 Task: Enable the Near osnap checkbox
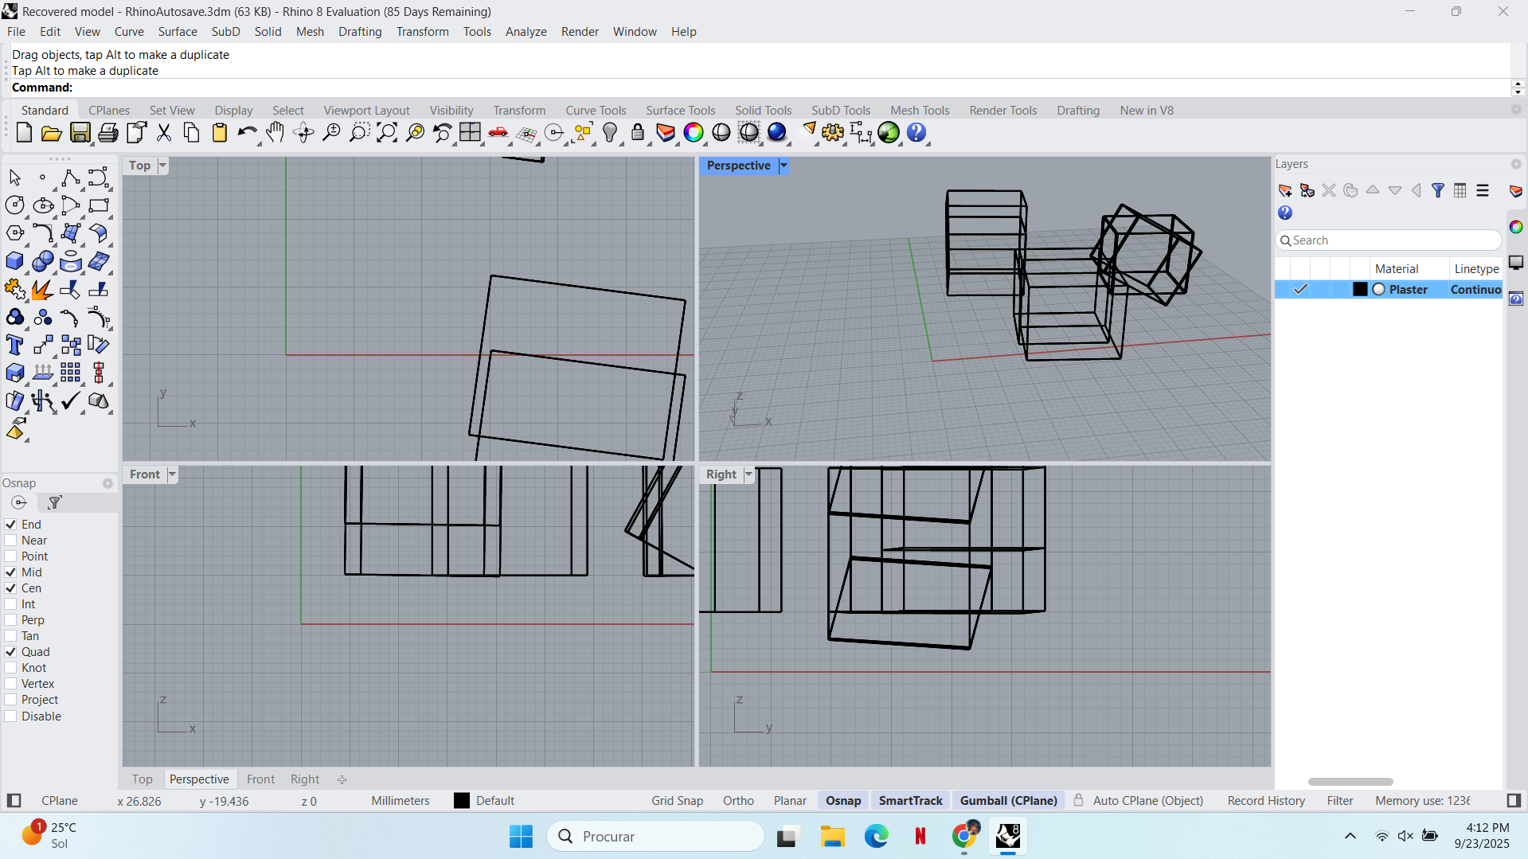[11, 541]
